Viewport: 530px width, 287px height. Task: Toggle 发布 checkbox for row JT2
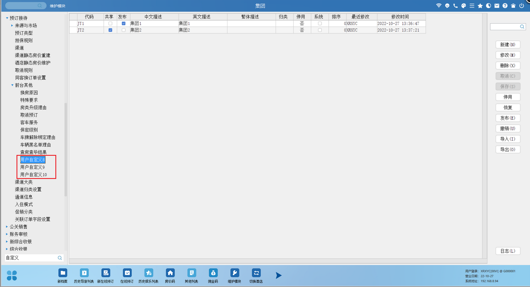point(124,30)
